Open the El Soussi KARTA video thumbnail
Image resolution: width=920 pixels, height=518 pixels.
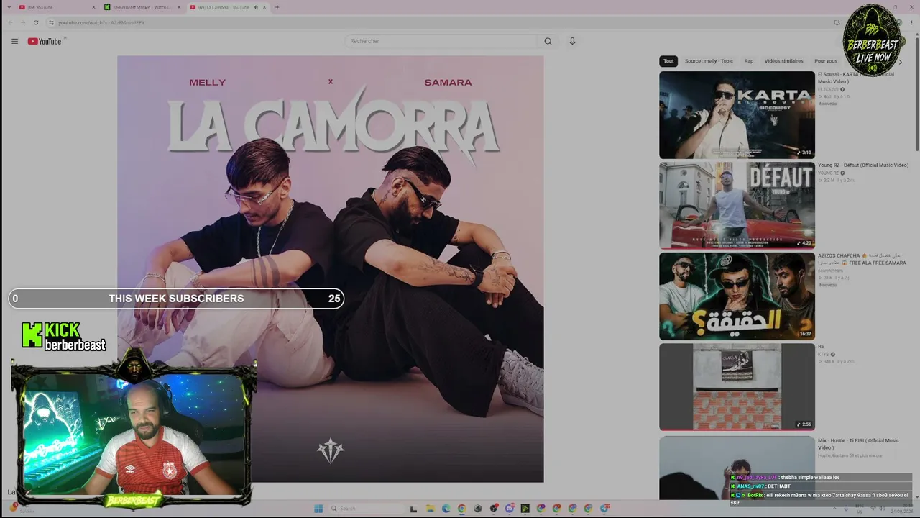737,114
